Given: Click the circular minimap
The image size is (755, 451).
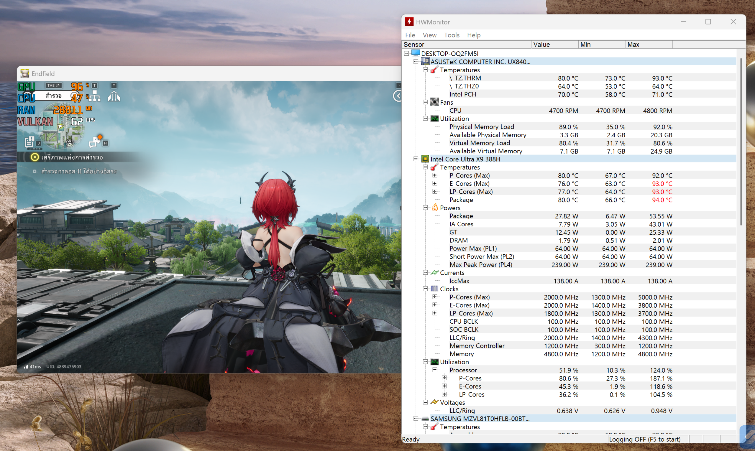Looking at the screenshot, I should click(61, 126).
